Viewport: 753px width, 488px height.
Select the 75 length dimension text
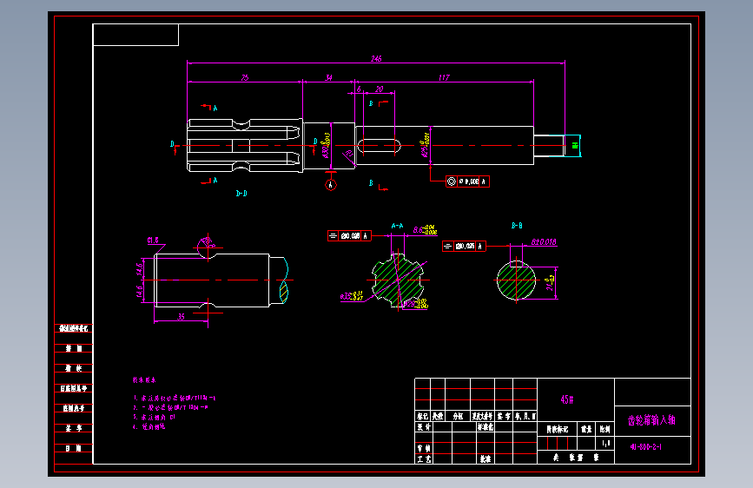tap(245, 77)
